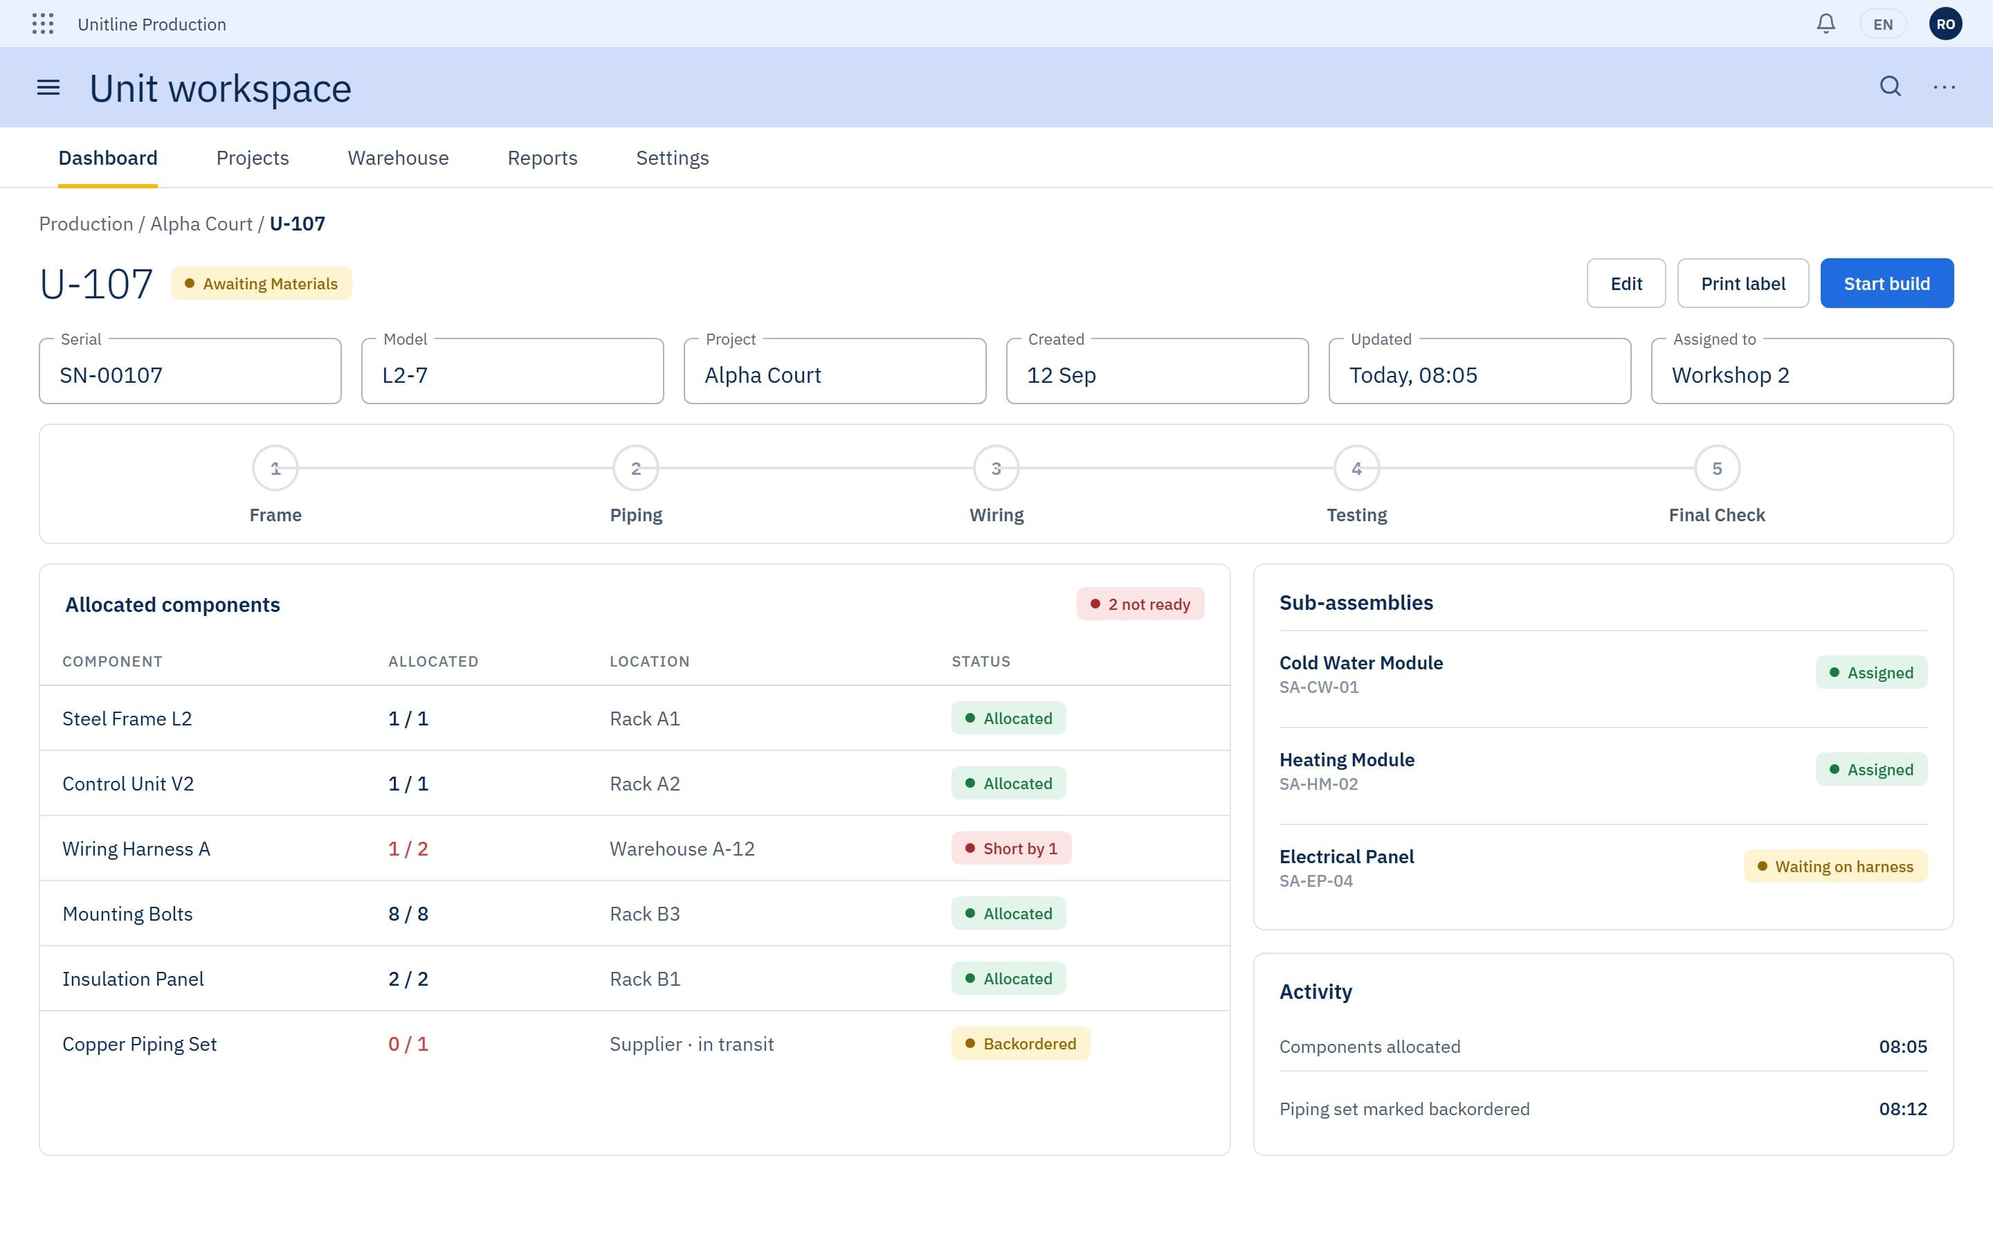
Task: Click the Waiting on harness badge
Action: (x=1835, y=867)
